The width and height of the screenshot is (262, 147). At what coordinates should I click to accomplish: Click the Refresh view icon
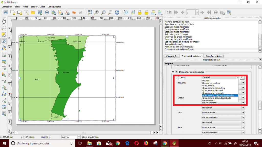pos(117,12)
